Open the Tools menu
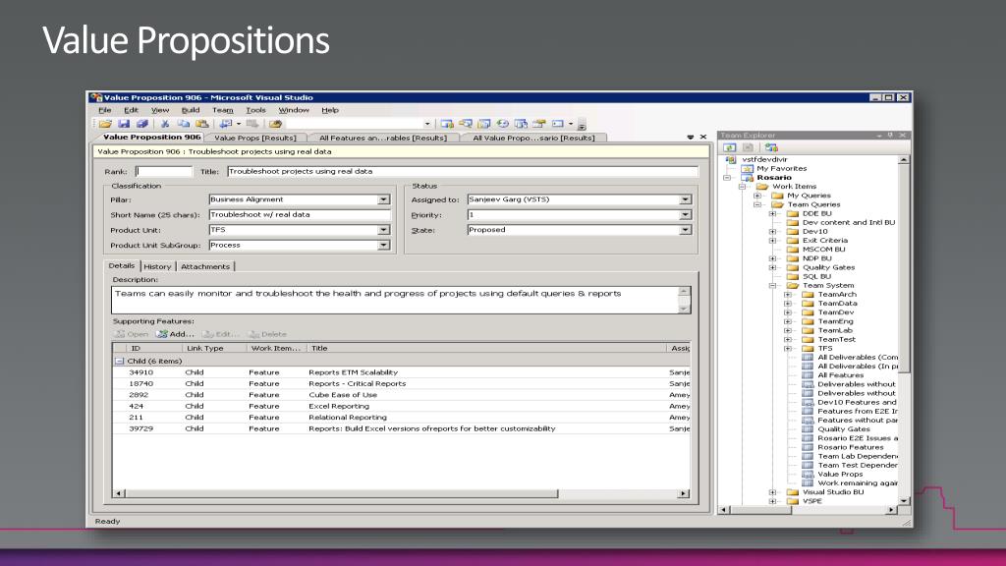The image size is (1006, 566). (255, 110)
